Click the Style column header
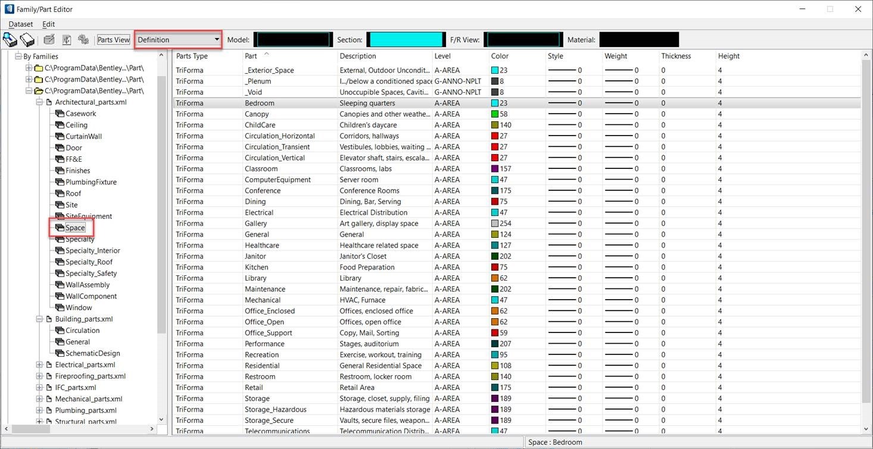Viewport: 873px width, 449px height. tap(573, 56)
